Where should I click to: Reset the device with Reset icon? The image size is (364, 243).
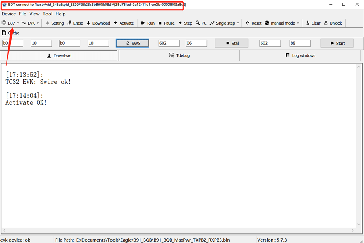253,23
